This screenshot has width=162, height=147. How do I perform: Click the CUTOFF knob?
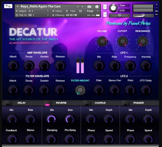122,41
